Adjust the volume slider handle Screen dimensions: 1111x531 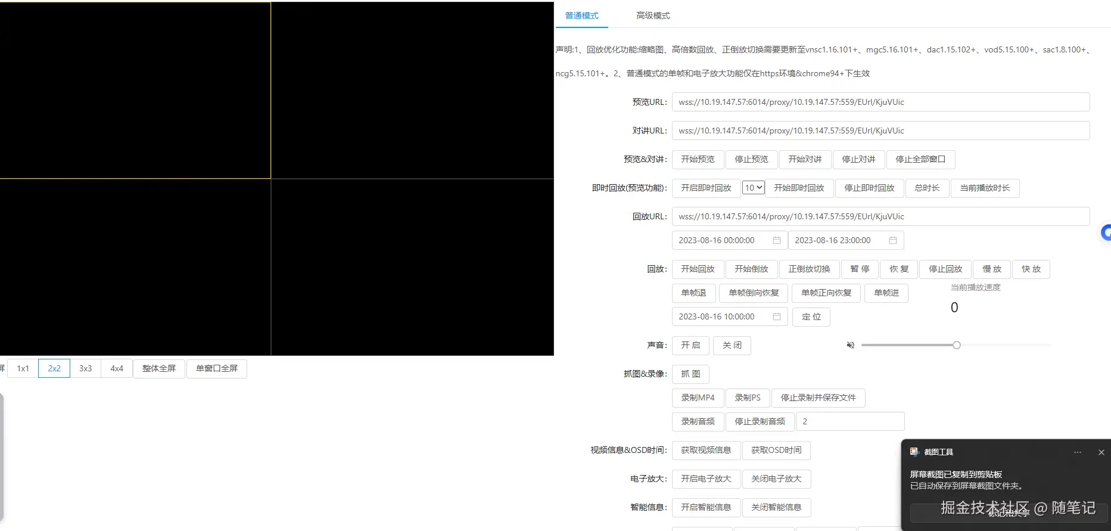pos(957,345)
